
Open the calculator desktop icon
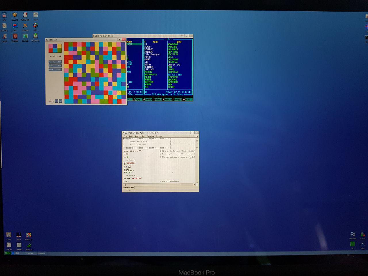[x=35, y=15]
